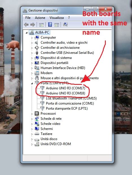This screenshot has height=175, width=132.
Task: Expand the Schede di rete category
Action: pyautogui.click(x=32, y=119)
